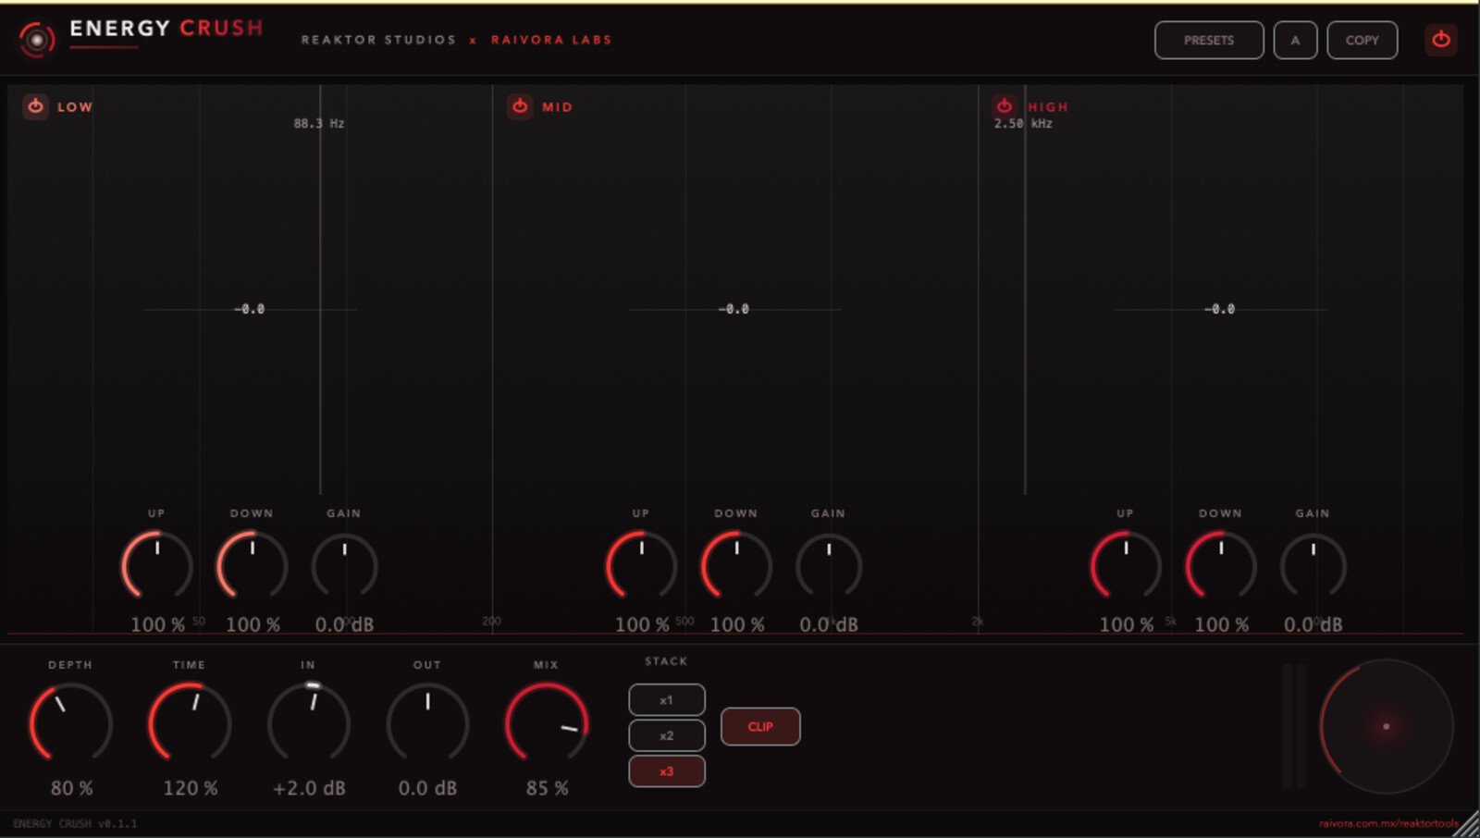1480x838 pixels.
Task: Click the Energy Crush logo icon
Action: coord(37,40)
